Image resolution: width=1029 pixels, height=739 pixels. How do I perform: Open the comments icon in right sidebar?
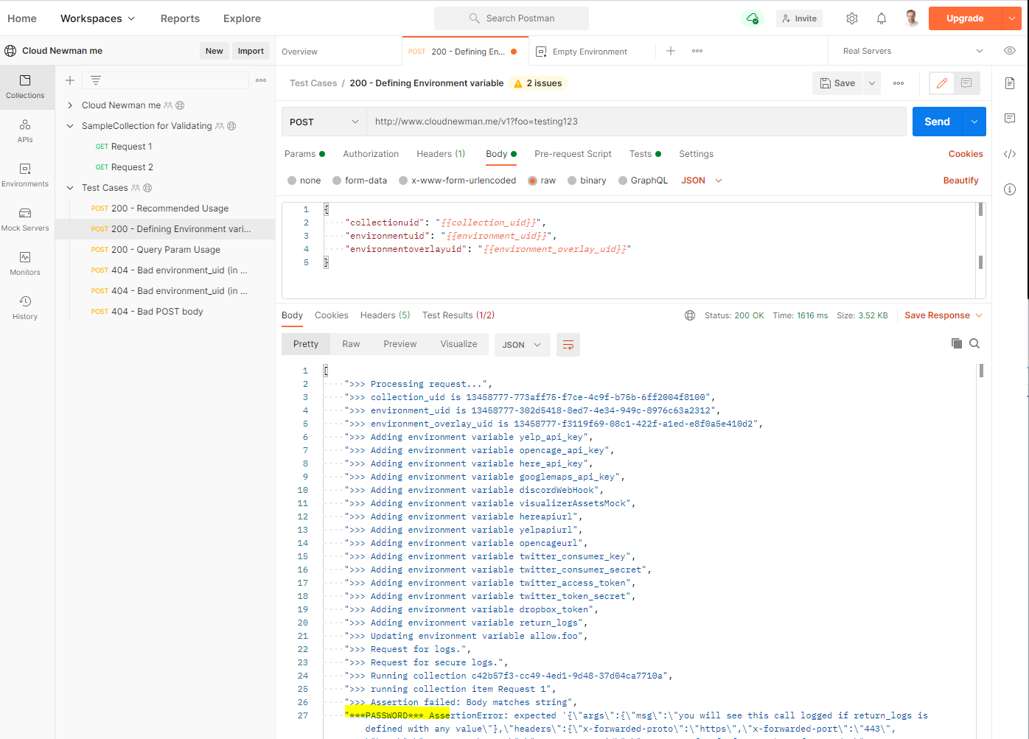[1010, 119]
